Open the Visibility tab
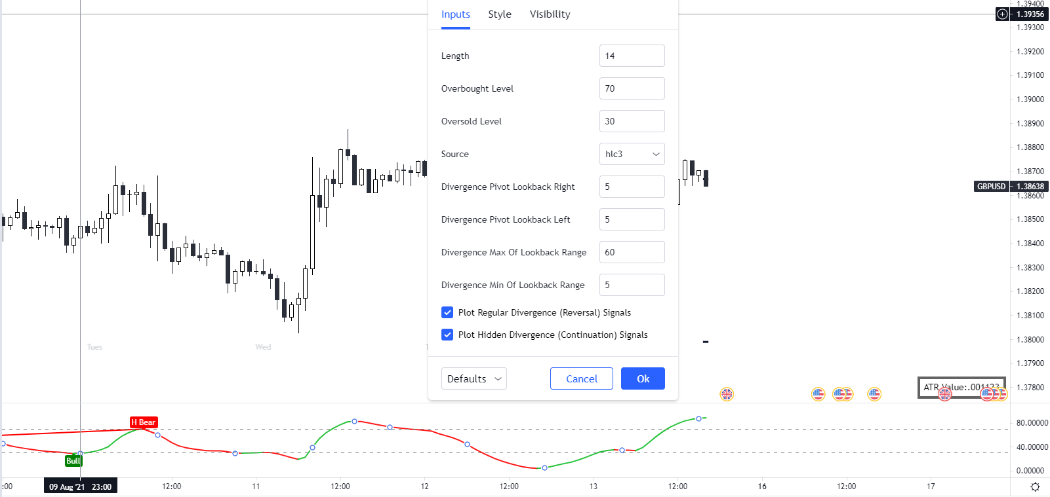The width and height of the screenshot is (1050, 497). click(550, 14)
